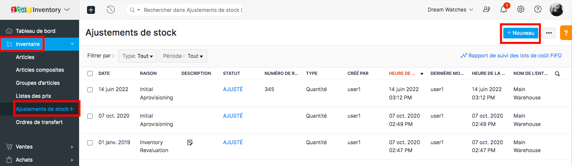Open the notifications bell icon
Image resolution: width=572 pixels, height=166 pixels.
point(504,10)
